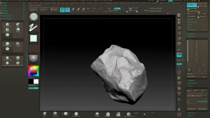Expand the Alpha palette in left tray

pyautogui.click(x=4, y=3)
